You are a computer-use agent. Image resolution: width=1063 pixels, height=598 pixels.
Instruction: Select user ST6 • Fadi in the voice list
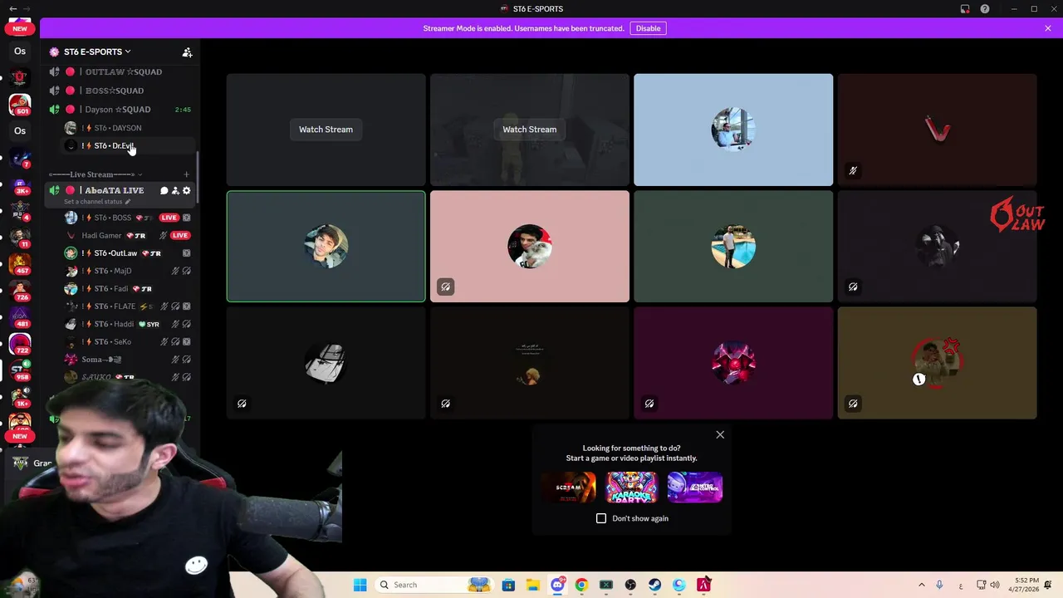[x=129, y=289]
